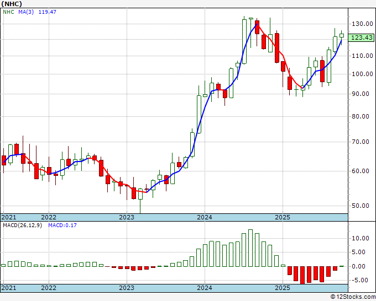Click the 10.00 MACD axis label
This screenshot has width=376, height=301.
click(360, 239)
